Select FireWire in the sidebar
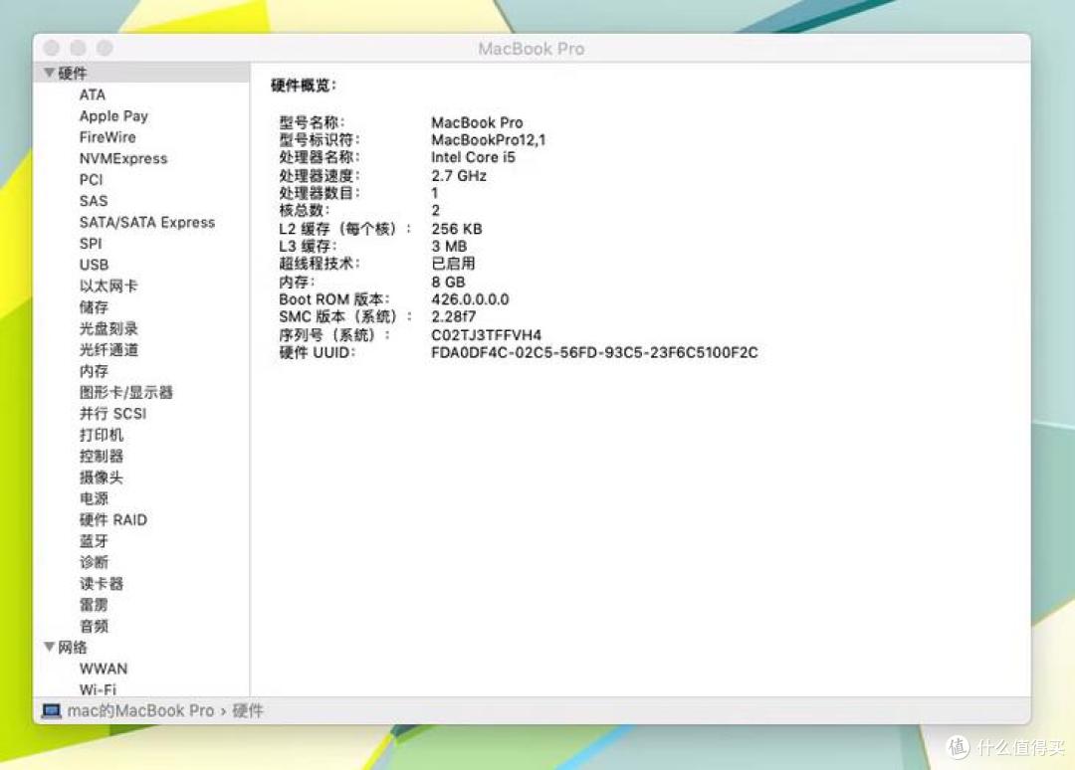The width and height of the screenshot is (1075, 770). point(107,137)
